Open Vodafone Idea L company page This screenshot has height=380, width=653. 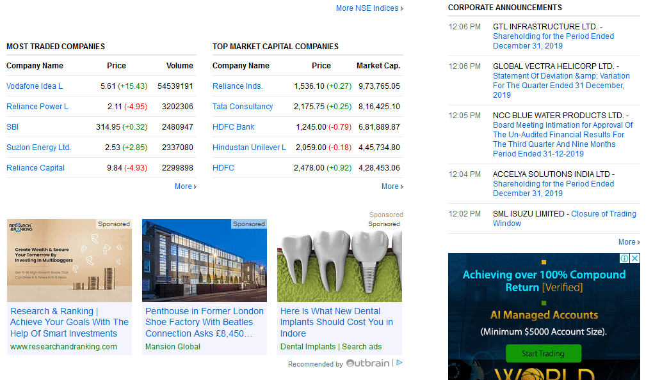pyautogui.click(x=35, y=86)
